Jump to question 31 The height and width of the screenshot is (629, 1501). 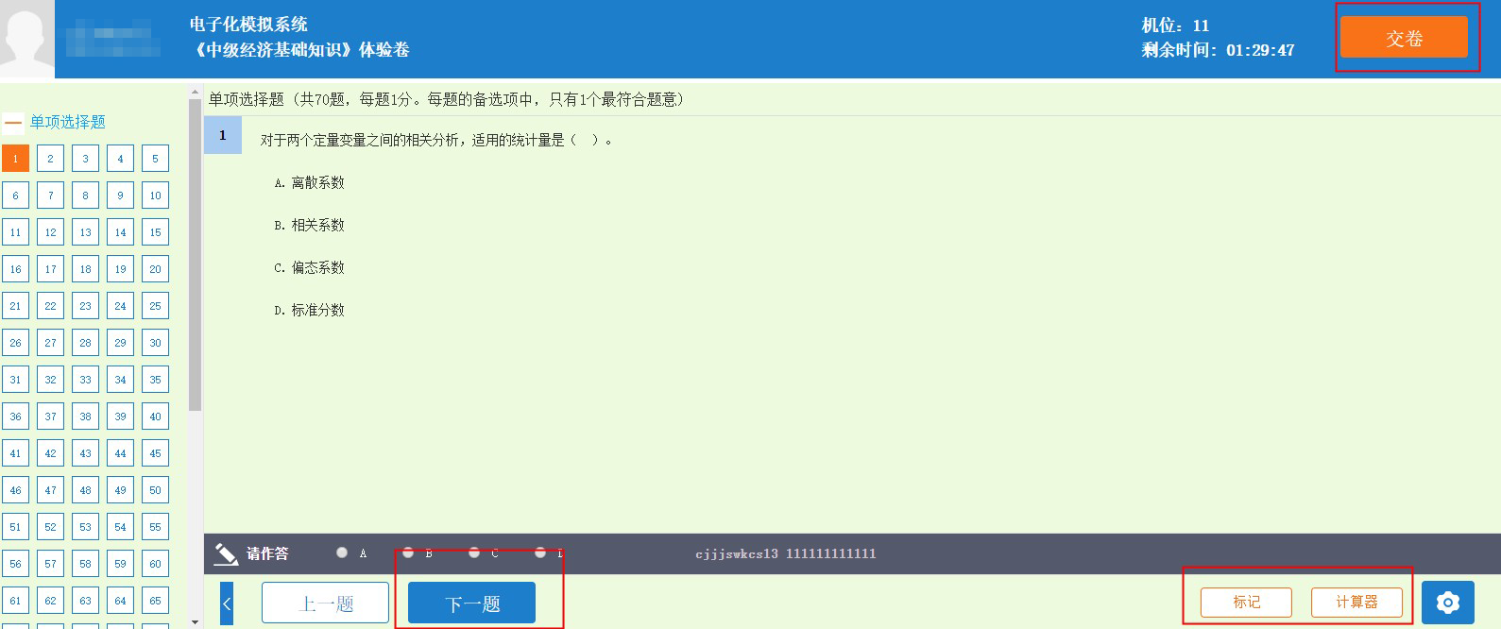pyautogui.click(x=15, y=380)
